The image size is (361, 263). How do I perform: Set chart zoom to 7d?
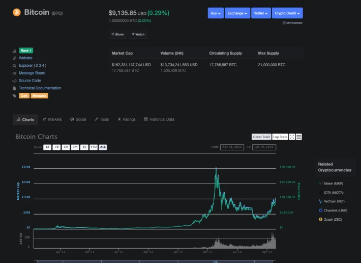56,147
